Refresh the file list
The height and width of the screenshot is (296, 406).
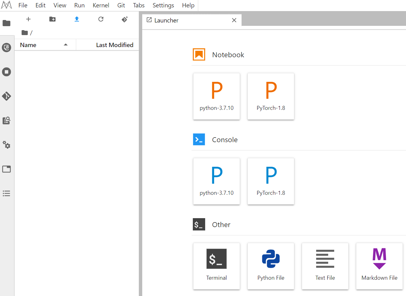101,19
